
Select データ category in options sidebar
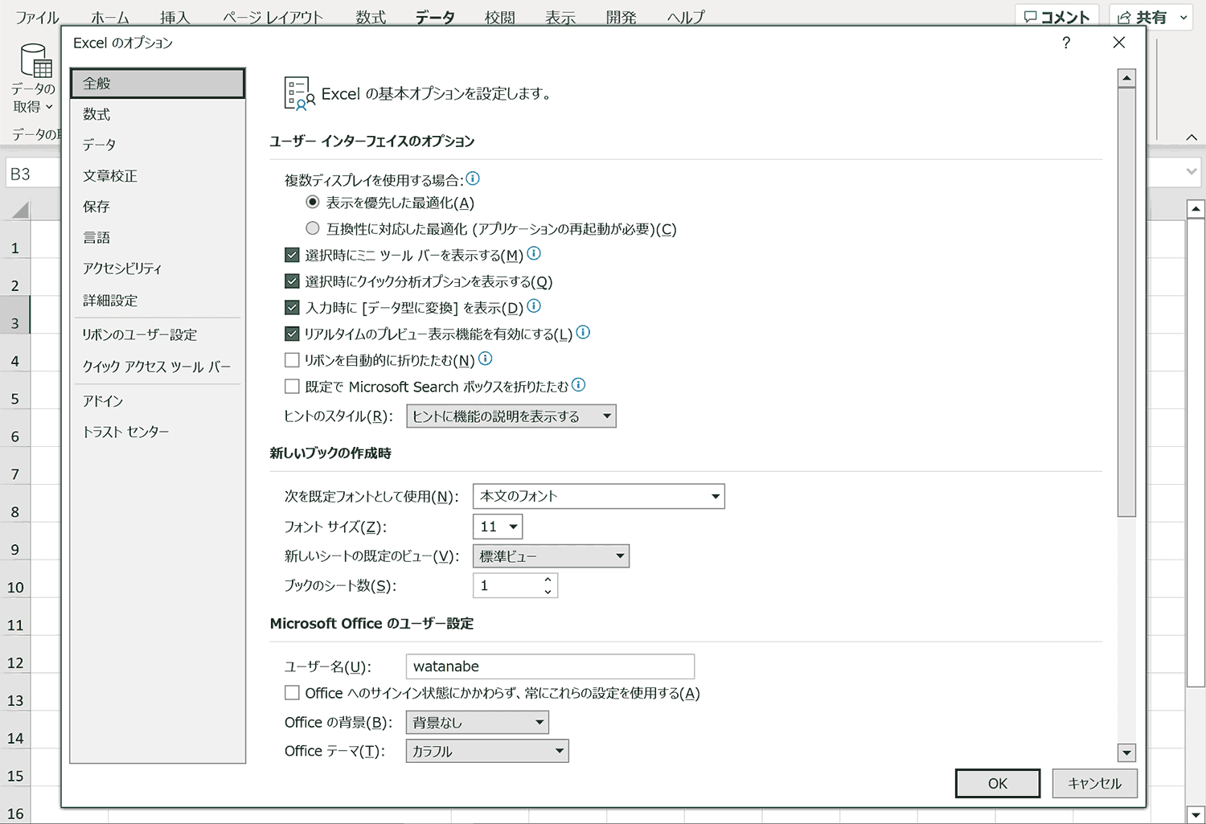tap(158, 145)
